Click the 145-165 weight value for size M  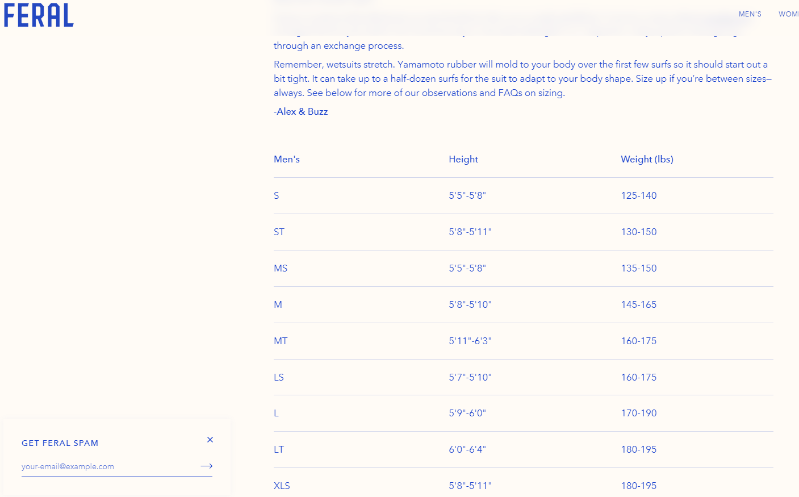click(x=639, y=304)
